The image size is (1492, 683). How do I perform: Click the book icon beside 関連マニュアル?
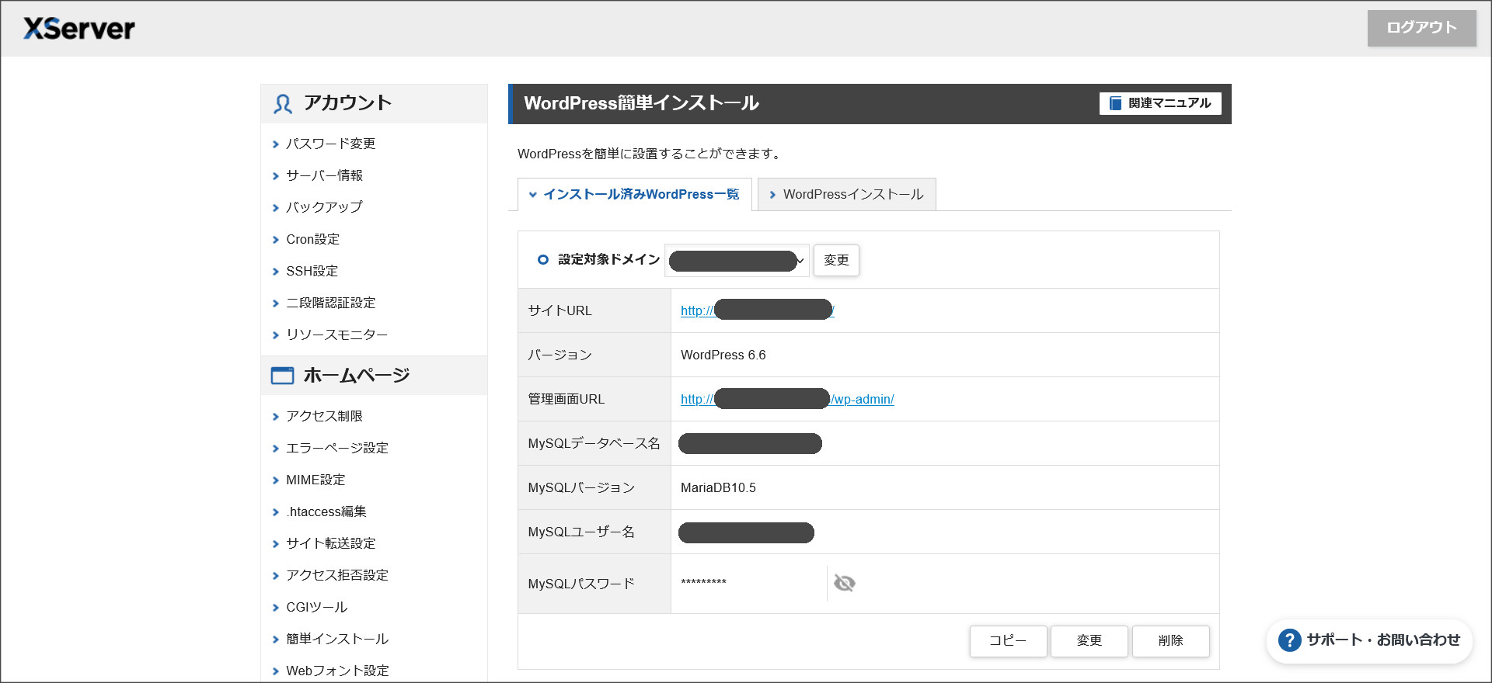click(1115, 103)
